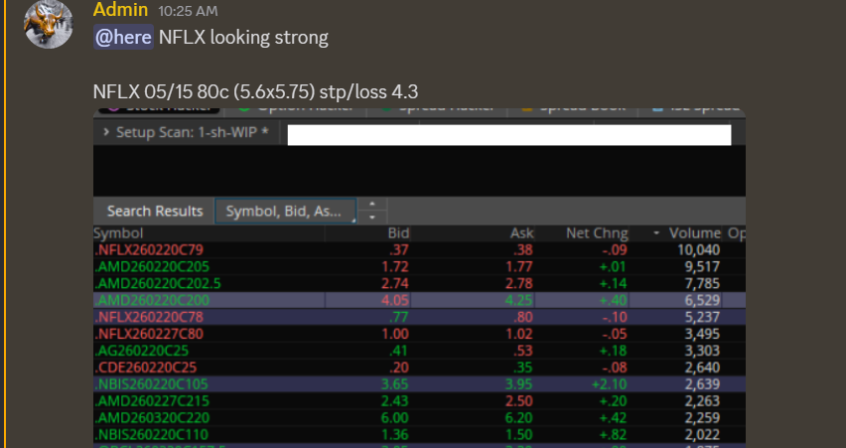Select the .NBIS260220C110 symbol
Viewport: 846px width, 448px height.
151,434
